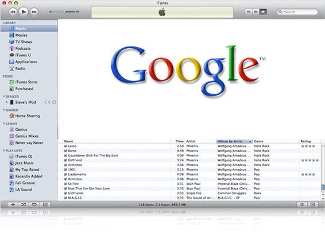Uncheck the Lisztomania song checkbox
This screenshot has width=325, height=232.
click(65, 175)
